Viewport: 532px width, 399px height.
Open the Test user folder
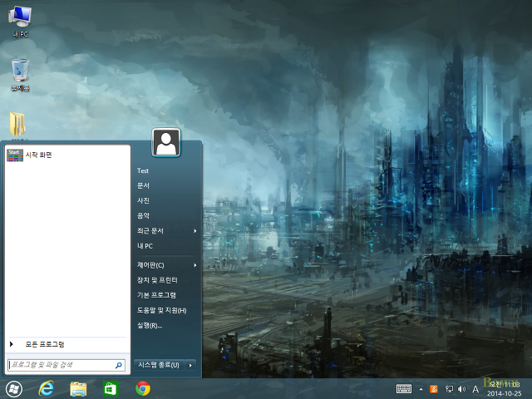143,170
